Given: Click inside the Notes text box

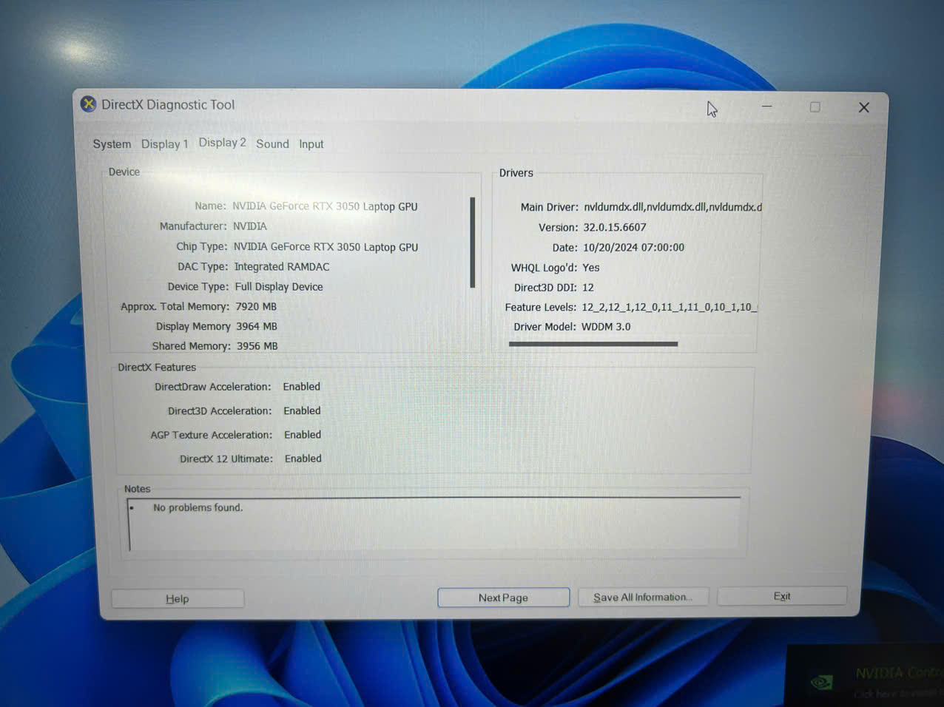Looking at the screenshot, I should tap(434, 524).
